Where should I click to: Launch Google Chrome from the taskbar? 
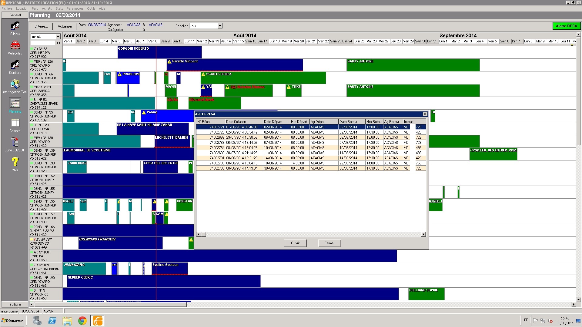click(82, 321)
